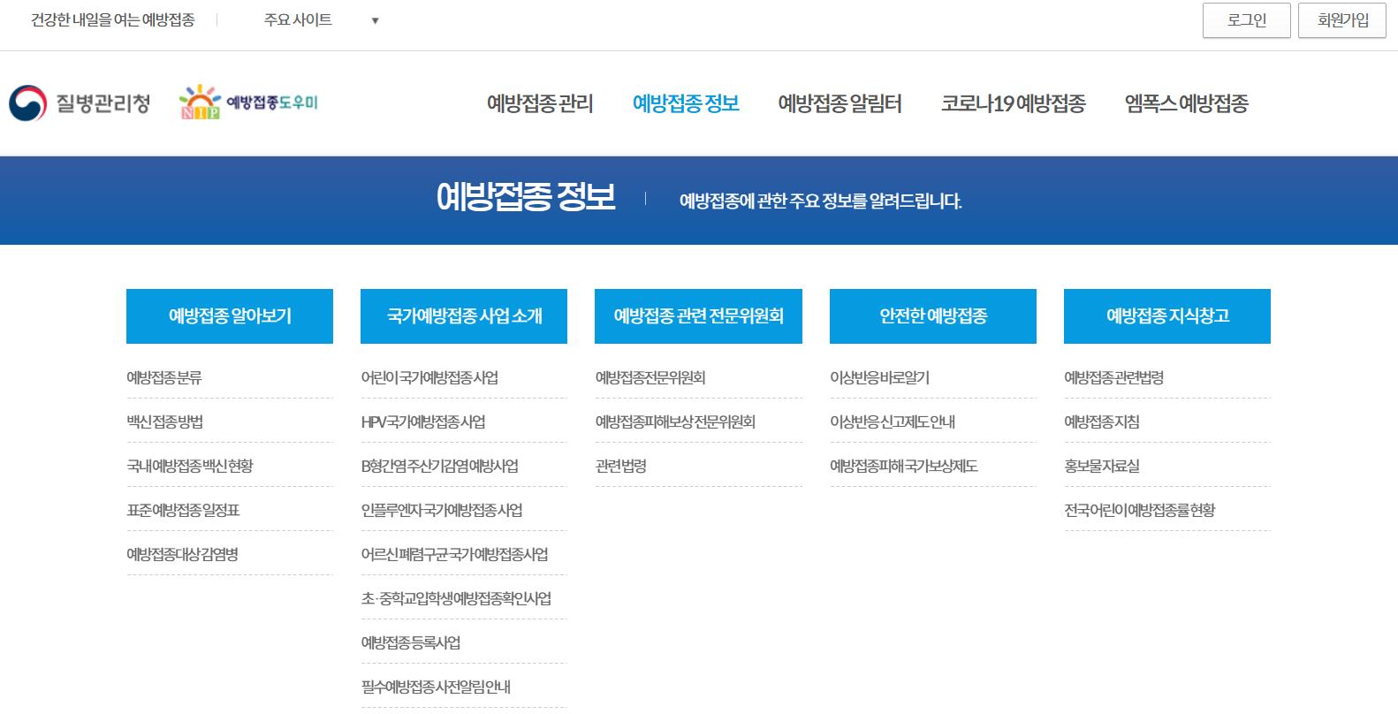
Task: Open the 예방접종피해보상전문위원회 link
Action: [x=675, y=422]
